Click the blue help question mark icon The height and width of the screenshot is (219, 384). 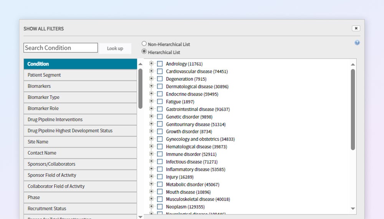pyautogui.click(x=357, y=43)
